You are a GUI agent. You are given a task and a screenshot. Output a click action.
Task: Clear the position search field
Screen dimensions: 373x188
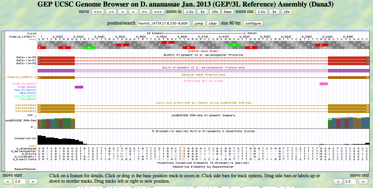pos(213,23)
